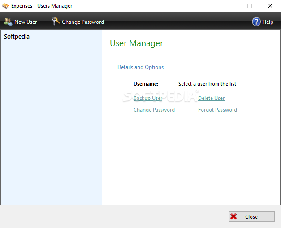This screenshot has width=281, height=228.
Task: Open New User from the toolbar
Action: click(21, 22)
